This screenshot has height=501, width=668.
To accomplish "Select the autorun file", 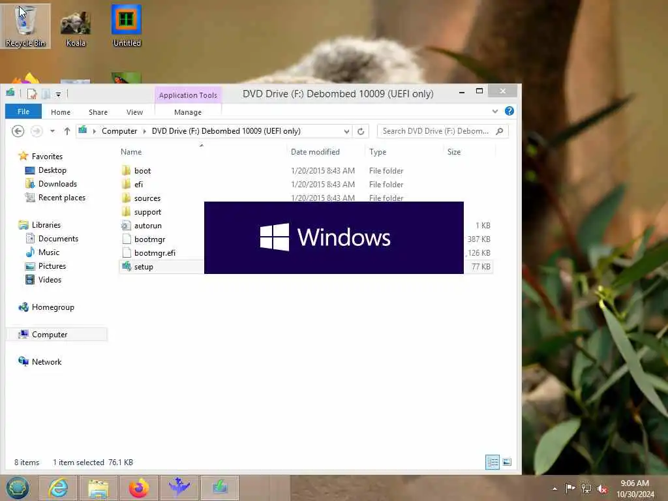I will click(x=148, y=225).
